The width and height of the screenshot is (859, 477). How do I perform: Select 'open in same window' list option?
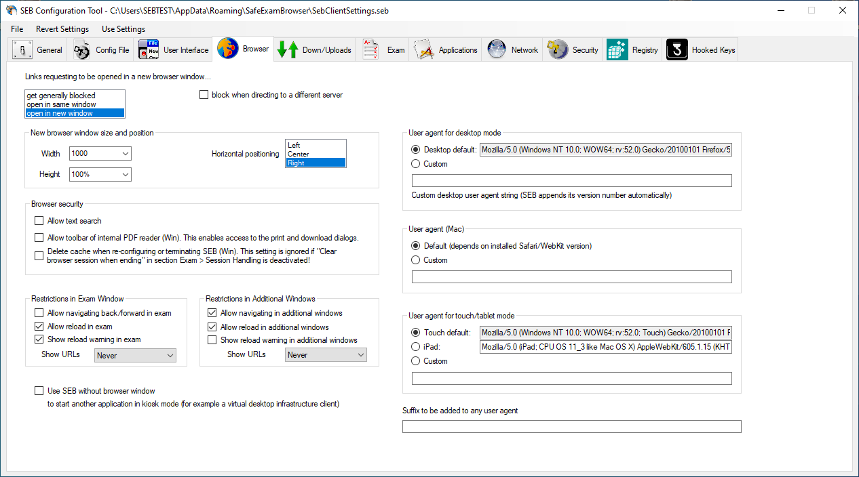pyautogui.click(x=75, y=104)
